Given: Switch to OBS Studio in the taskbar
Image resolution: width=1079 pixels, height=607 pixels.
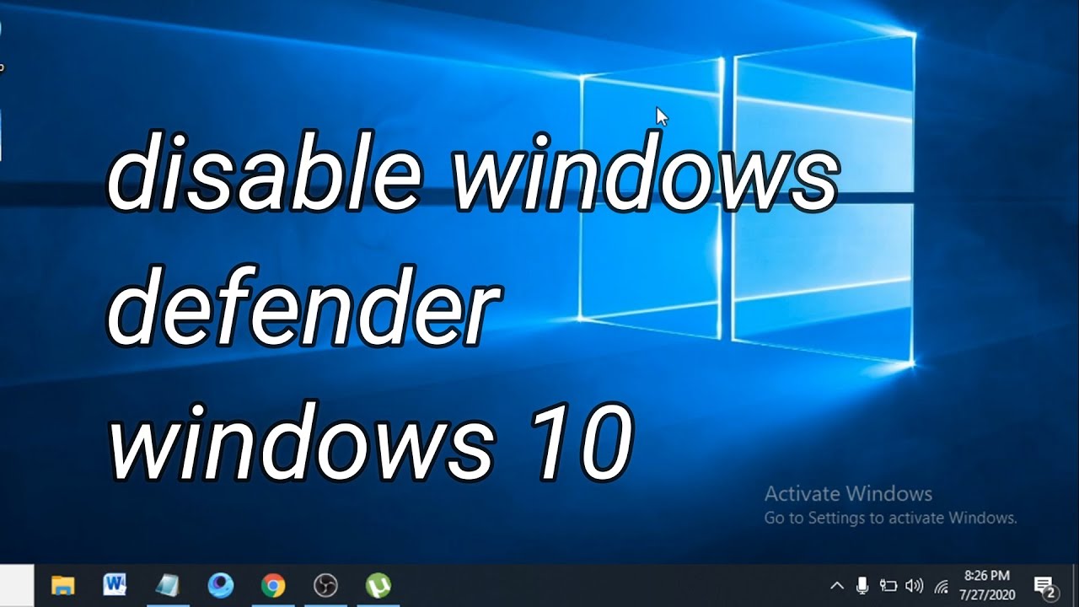Looking at the screenshot, I should point(325,585).
